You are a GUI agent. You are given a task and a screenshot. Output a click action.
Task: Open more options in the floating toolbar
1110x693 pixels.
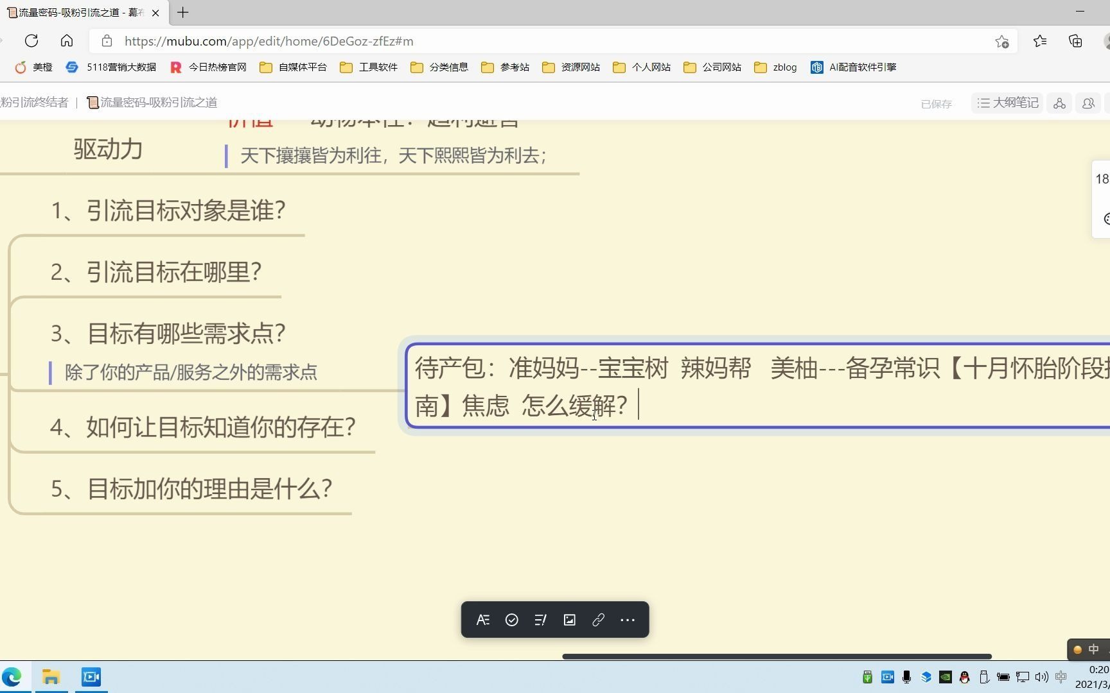[x=628, y=620]
